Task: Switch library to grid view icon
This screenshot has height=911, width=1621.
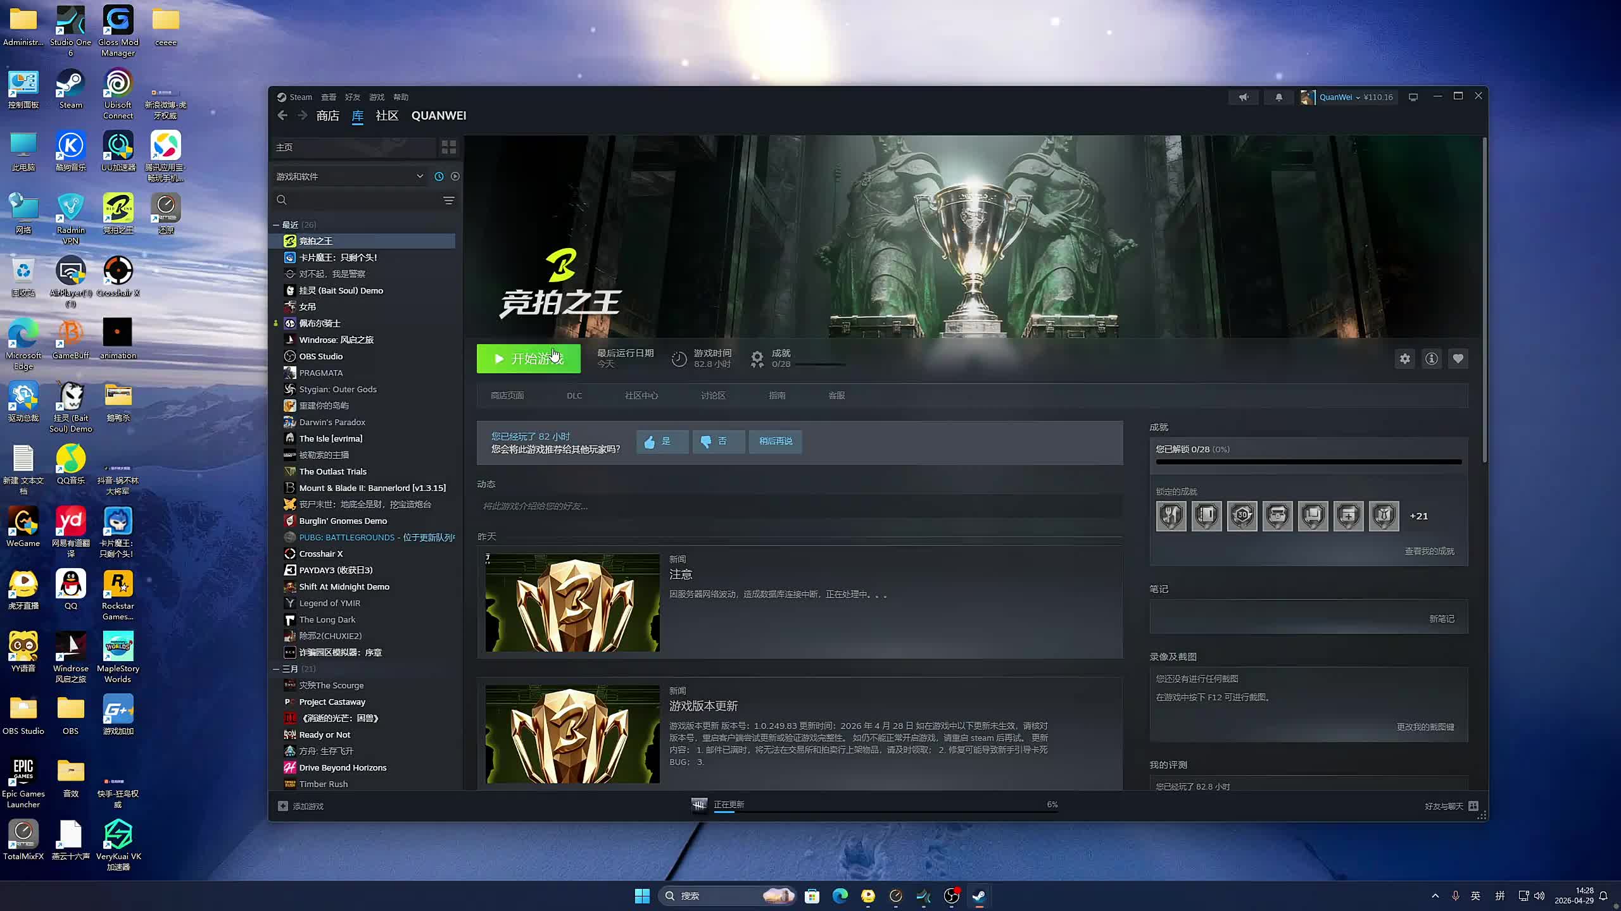Action: tap(448, 147)
